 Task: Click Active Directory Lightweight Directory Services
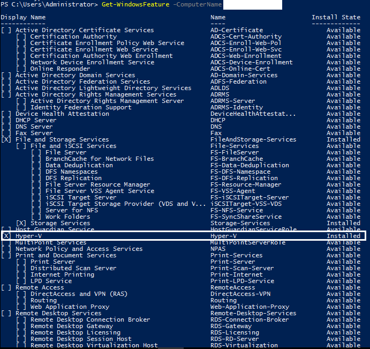[x=103, y=88]
